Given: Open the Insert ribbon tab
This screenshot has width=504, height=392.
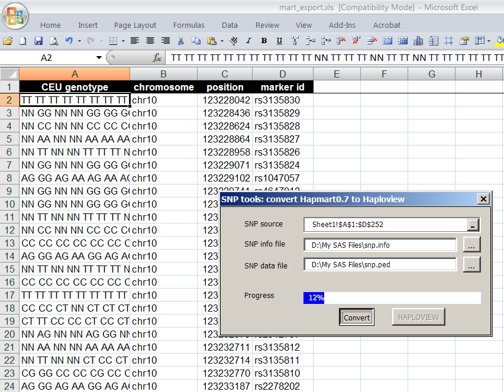Looking at the screenshot, I should pyautogui.click(x=88, y=25).
